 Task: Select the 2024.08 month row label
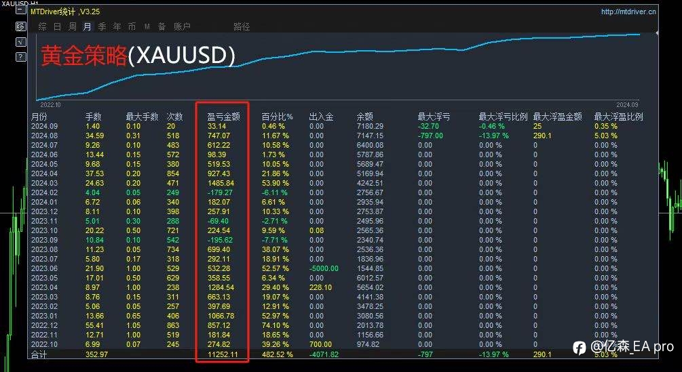pyautogui.click(x=43, y=136)
